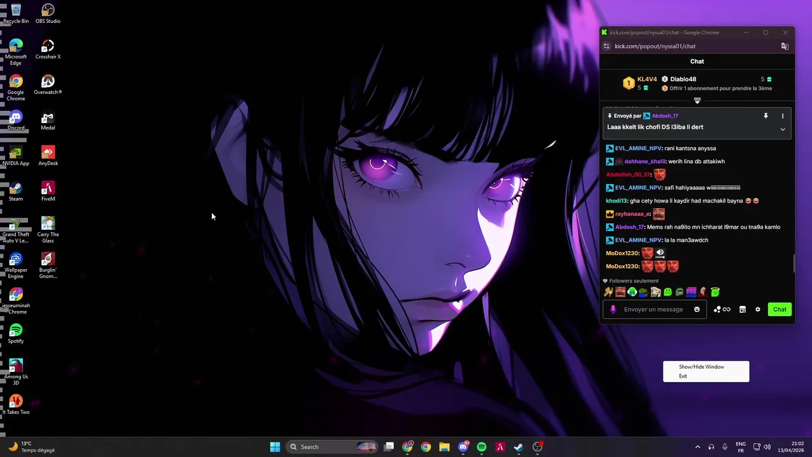Screen dimensions: 812x457
Task: Click message 'la la man3awdch'
Action: [686, 240]
